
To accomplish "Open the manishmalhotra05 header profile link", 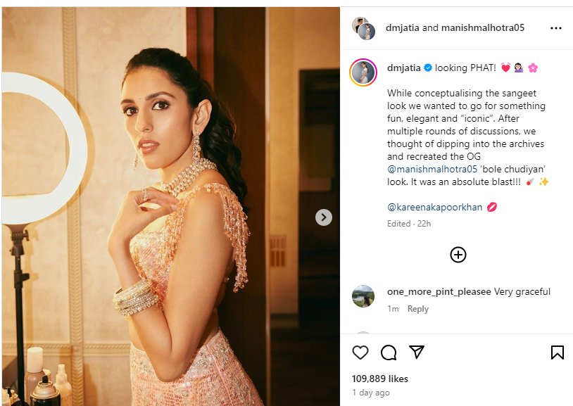I will click(484, 28).
